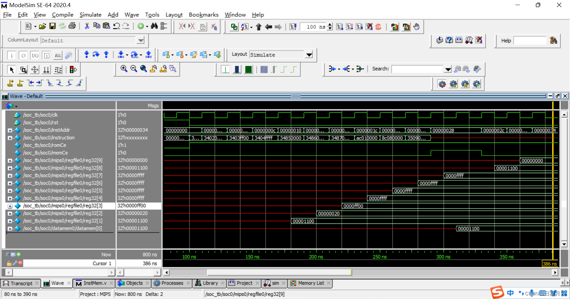Click the Insert Cursor icon

coord(10,83)
